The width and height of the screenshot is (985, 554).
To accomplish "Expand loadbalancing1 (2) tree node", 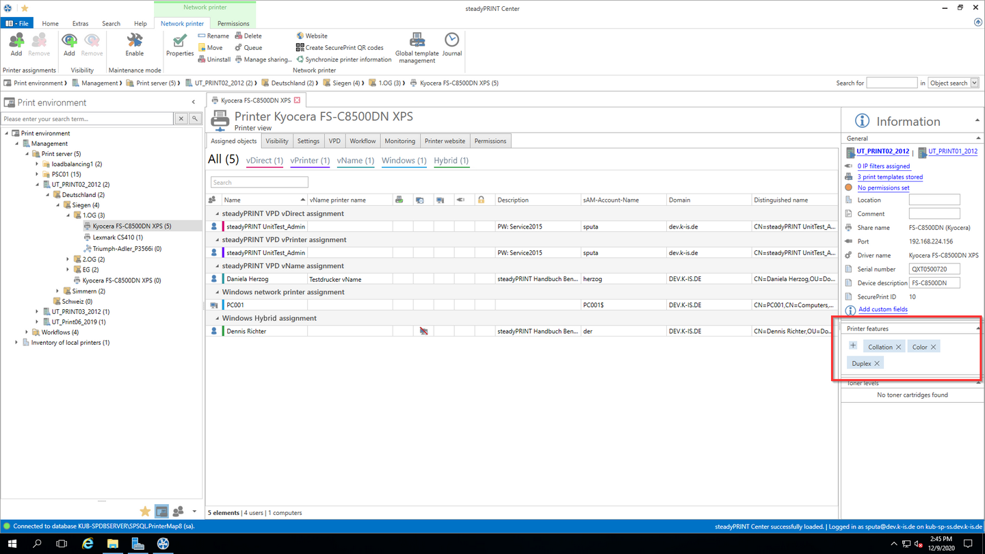I will pos(38,164).
